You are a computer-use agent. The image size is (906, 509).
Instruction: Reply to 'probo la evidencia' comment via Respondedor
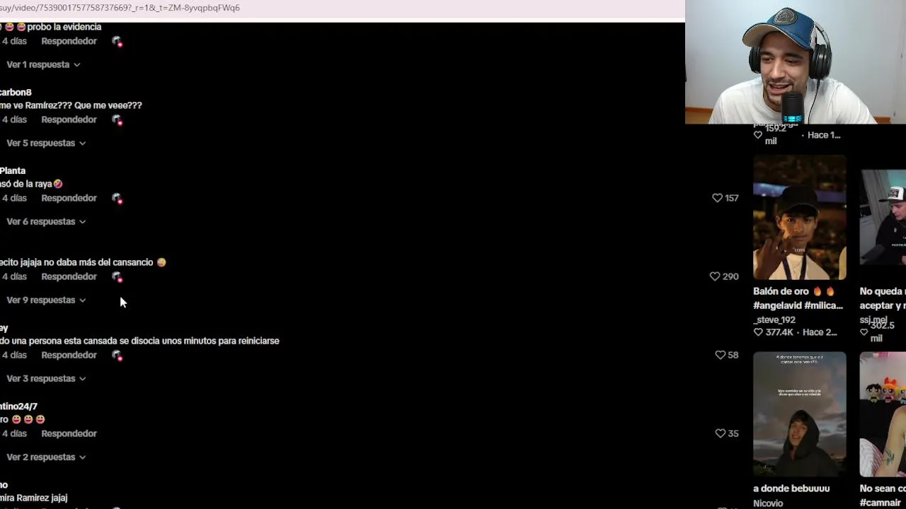69,41
